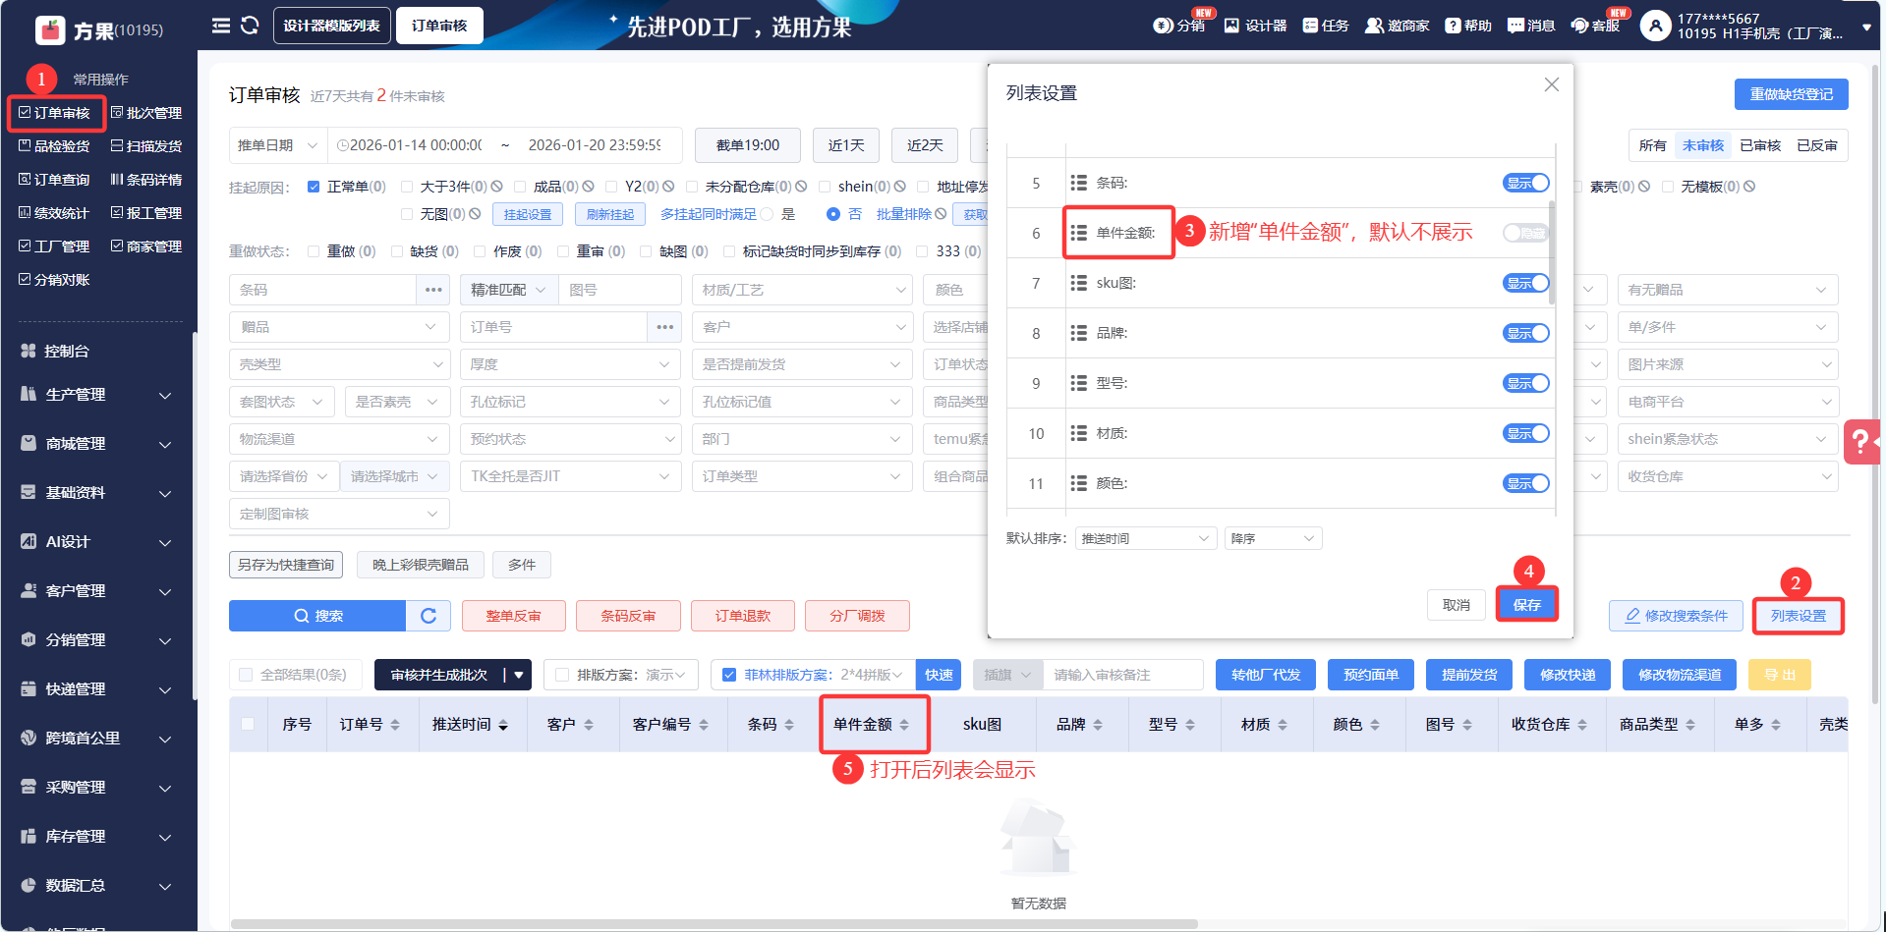Expand 基础资料 sidebar menu

point(96,493)
